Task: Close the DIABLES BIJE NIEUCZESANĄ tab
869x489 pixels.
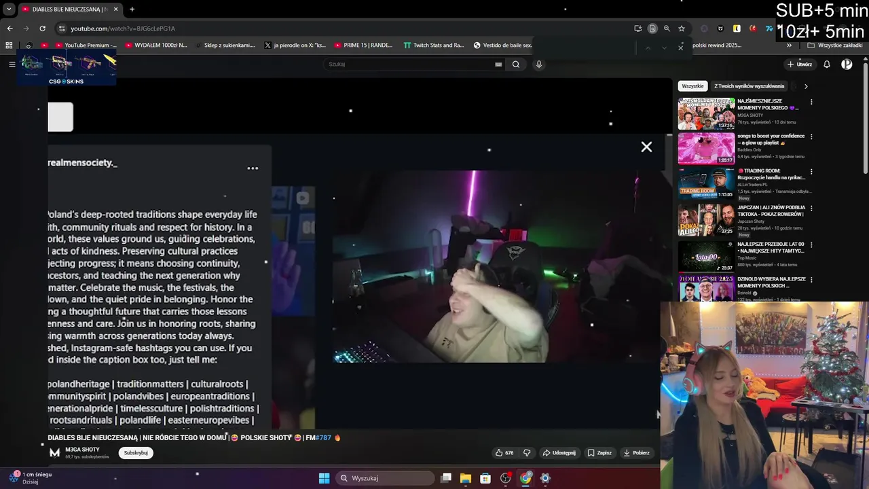Action: pos(115,10)
